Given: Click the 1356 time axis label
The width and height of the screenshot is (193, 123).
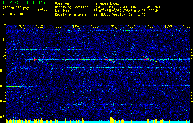Looking at the screenshot, I should coord(113,26).
